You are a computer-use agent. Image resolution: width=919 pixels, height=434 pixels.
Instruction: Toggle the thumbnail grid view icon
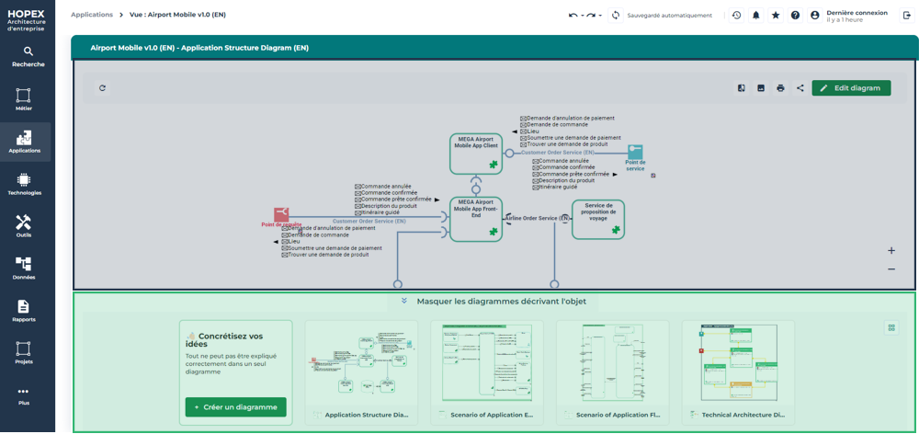point(891,327)
